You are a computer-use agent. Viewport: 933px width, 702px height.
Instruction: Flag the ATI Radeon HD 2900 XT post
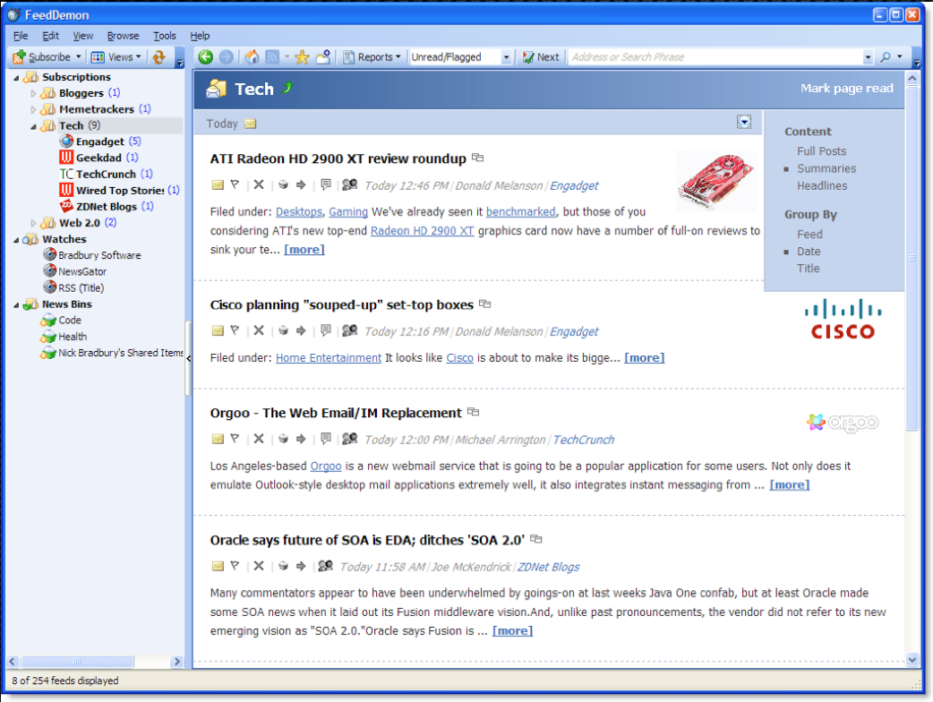pyautogui.click(x=235, y=185)
